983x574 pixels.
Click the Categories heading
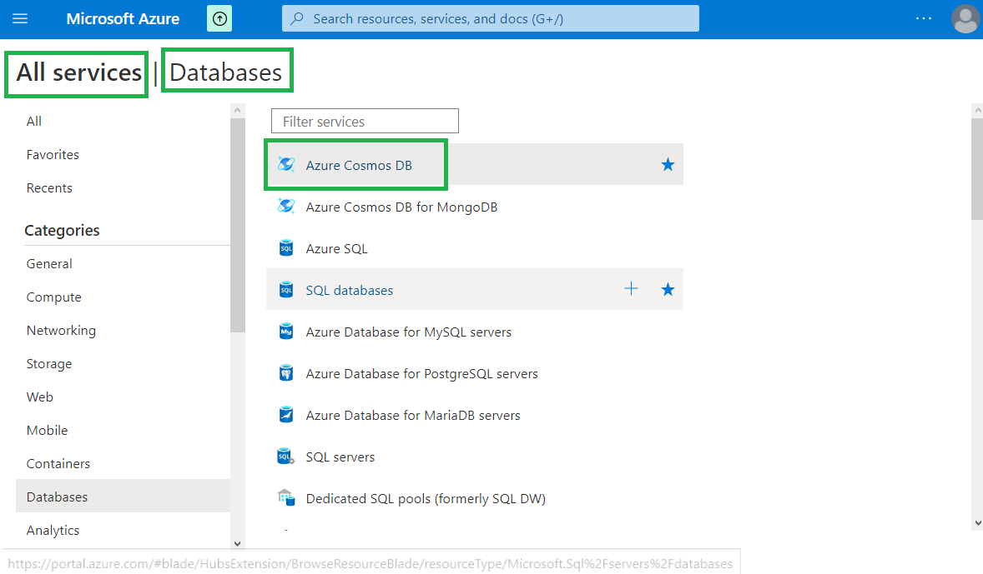click(62, 231)
